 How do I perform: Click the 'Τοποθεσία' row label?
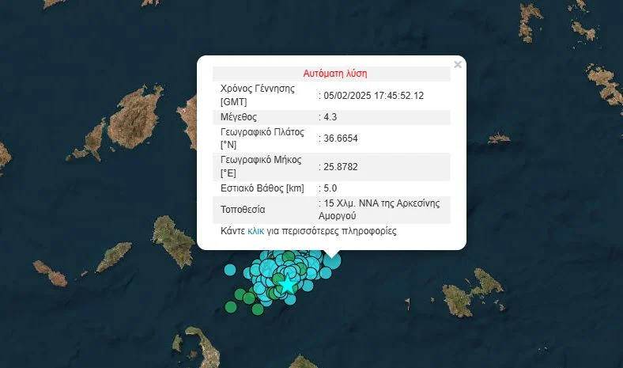tap(243, 210)
